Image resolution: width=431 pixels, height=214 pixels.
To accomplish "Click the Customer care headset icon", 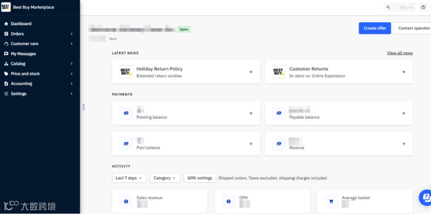I will tap(6, 44).
